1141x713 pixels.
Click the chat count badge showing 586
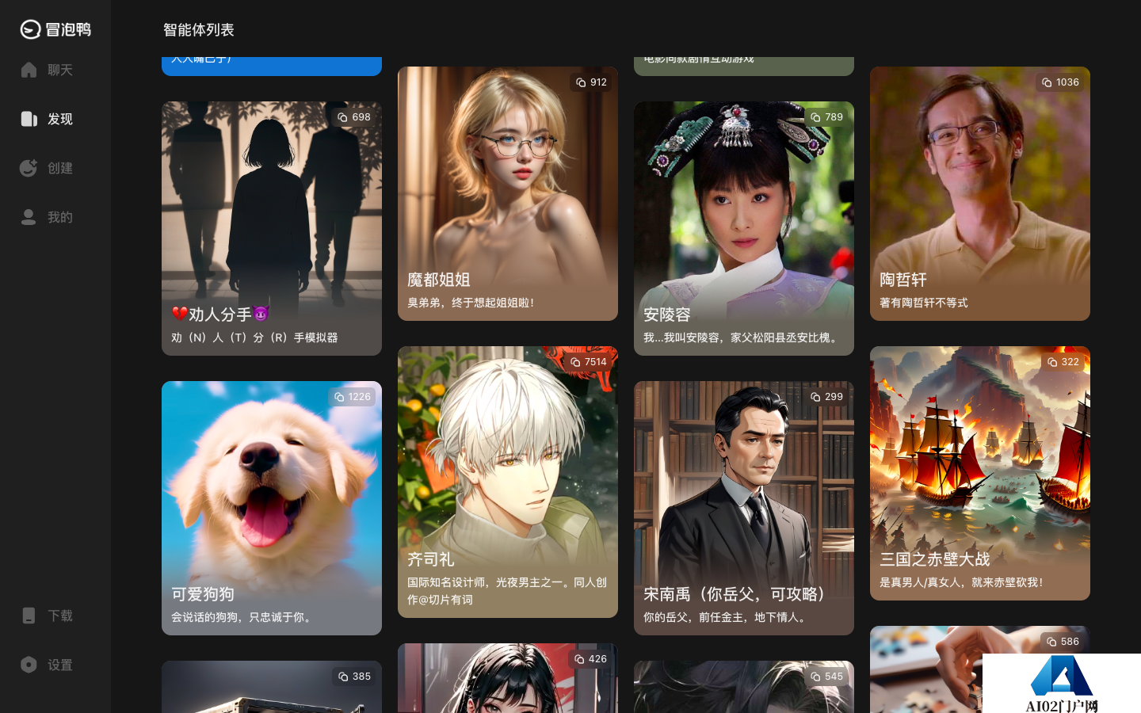(x=1063, y=642)
